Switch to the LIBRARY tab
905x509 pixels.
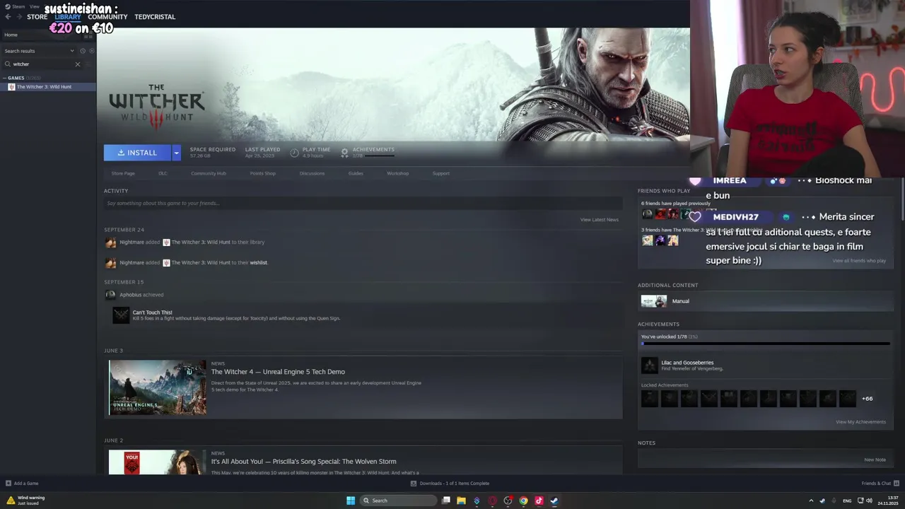pyautogui.click(x=68, y=17)
